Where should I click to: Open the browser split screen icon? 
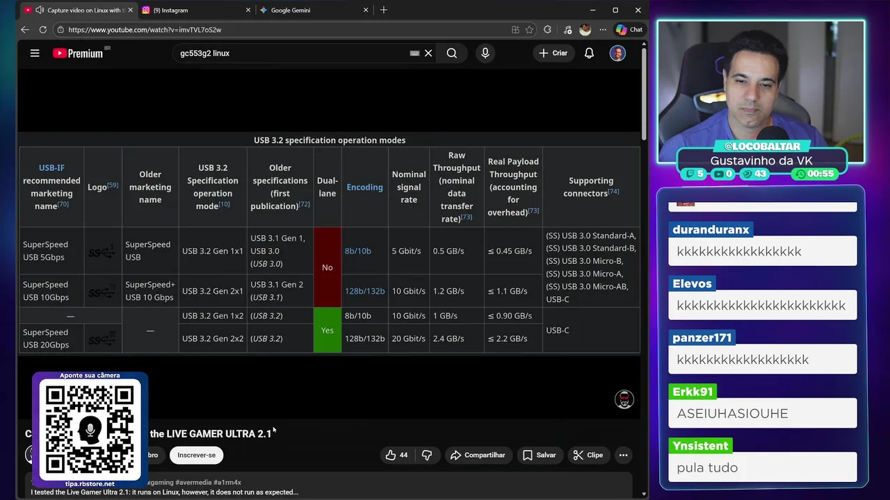(x=515, y=30)
